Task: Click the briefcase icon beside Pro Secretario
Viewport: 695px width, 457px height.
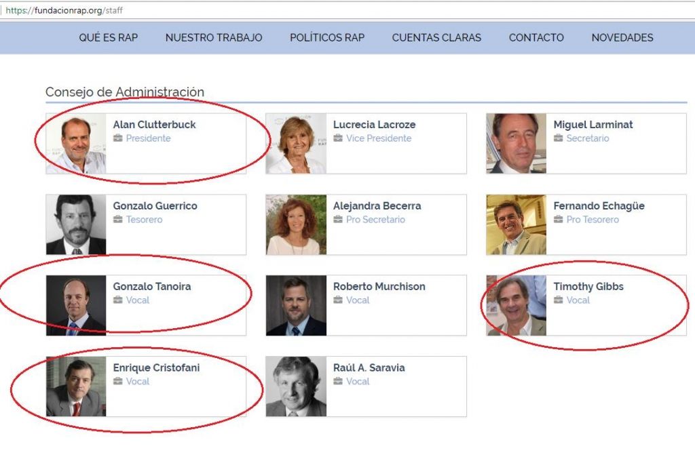Action: [x=338, y=220]
